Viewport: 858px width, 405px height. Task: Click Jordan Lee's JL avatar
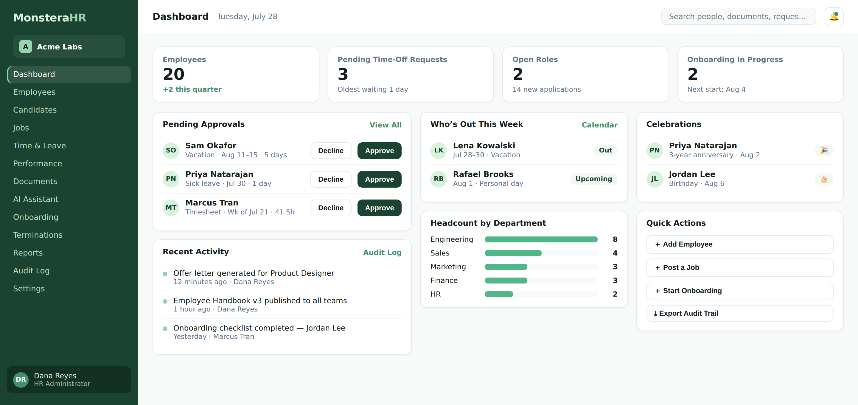(655, 179)
